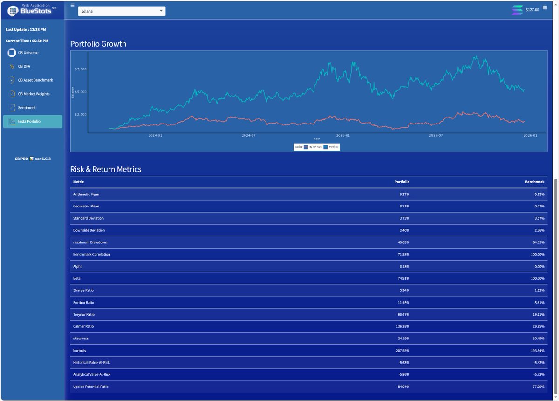This screenshot has width=559, height=401.
Task: Click the skewness row label
Action: coord(81,339)
